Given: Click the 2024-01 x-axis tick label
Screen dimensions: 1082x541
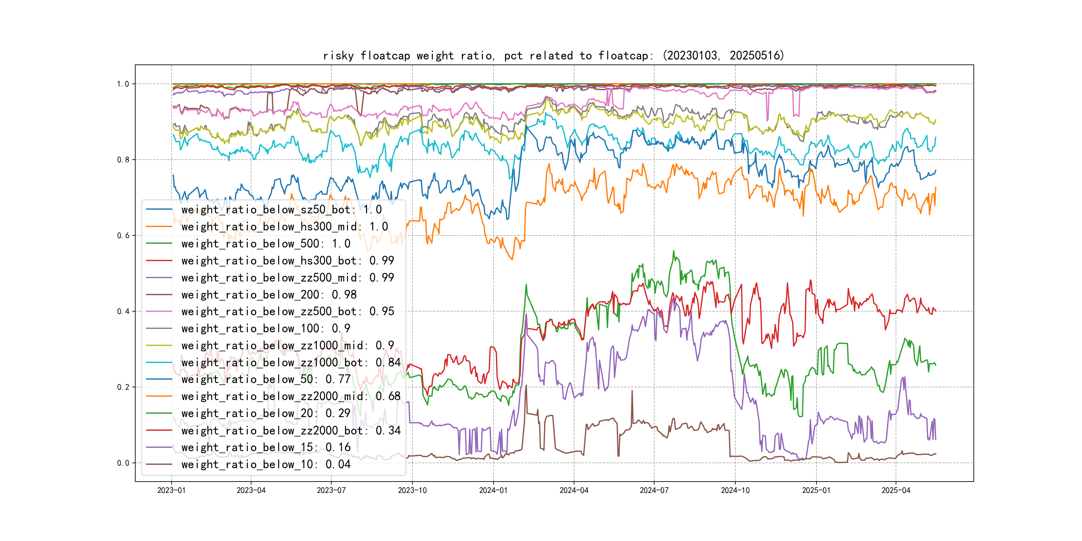Looking at the screenshot, I should 493,490.
